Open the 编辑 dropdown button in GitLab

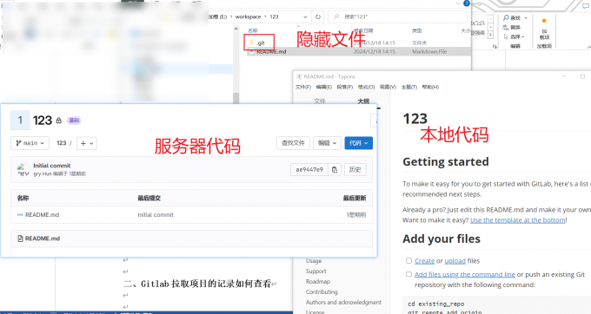click(327, 143)
